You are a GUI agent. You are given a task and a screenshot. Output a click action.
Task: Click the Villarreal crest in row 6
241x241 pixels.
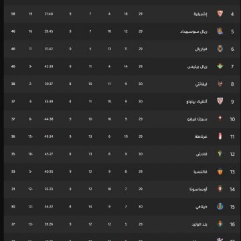pyautogui.click(x=220, y=49)
